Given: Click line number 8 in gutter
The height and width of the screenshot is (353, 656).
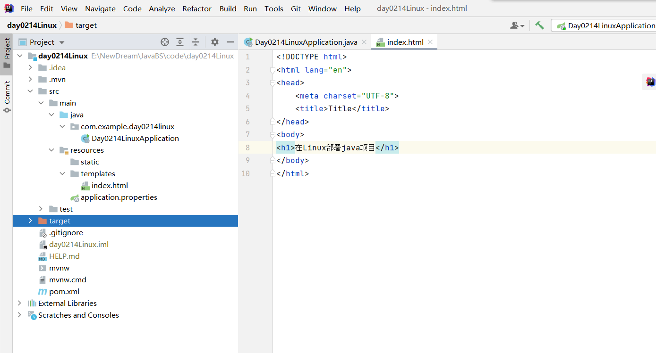Looking at the screenshot, I should pos(247,148).
